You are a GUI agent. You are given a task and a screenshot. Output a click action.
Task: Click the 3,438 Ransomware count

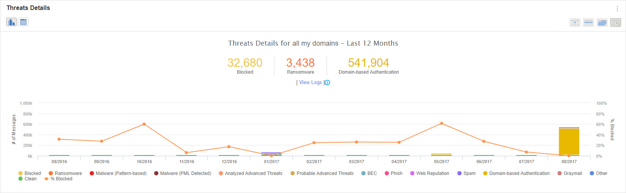[301, 63]
